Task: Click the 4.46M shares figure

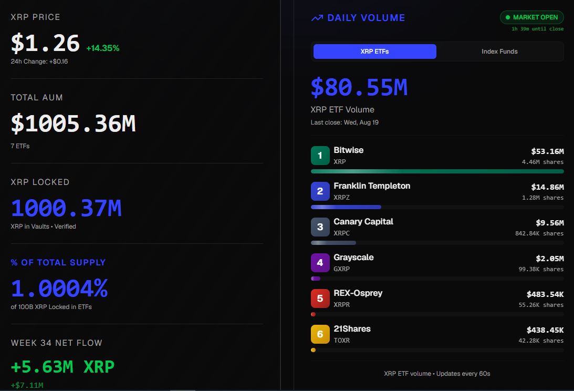Action: [x=542, y=162]
